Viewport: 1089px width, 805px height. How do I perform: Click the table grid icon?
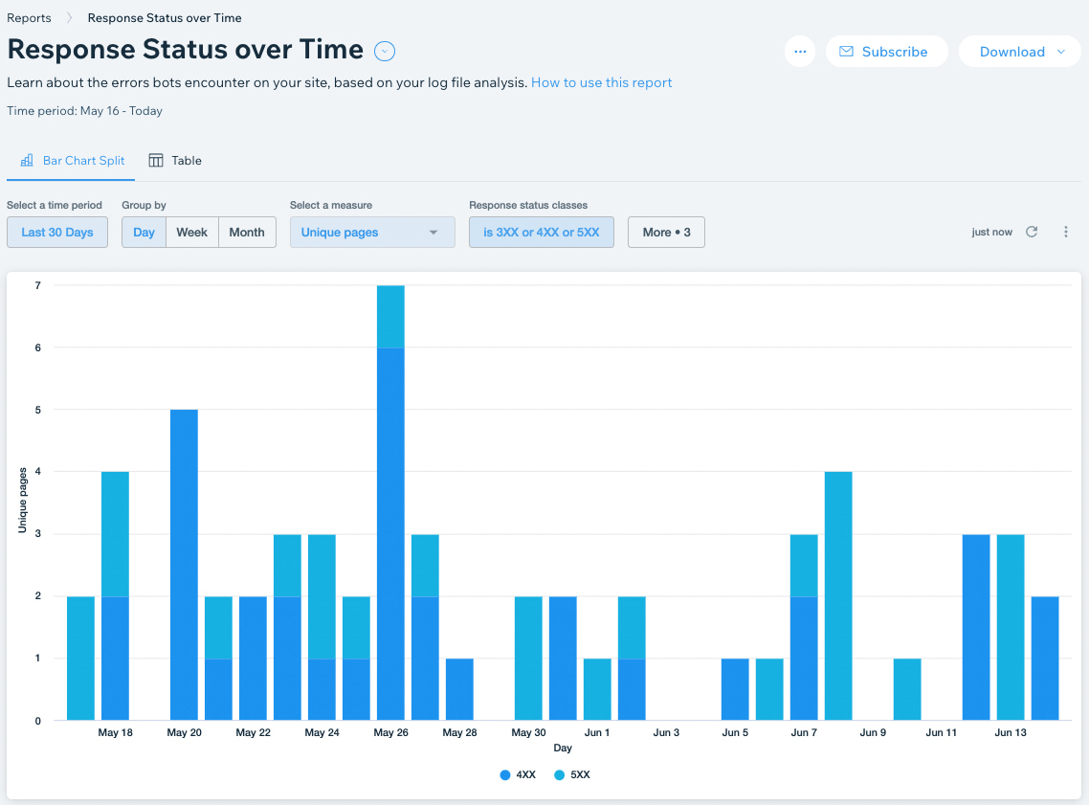[156, 161]
